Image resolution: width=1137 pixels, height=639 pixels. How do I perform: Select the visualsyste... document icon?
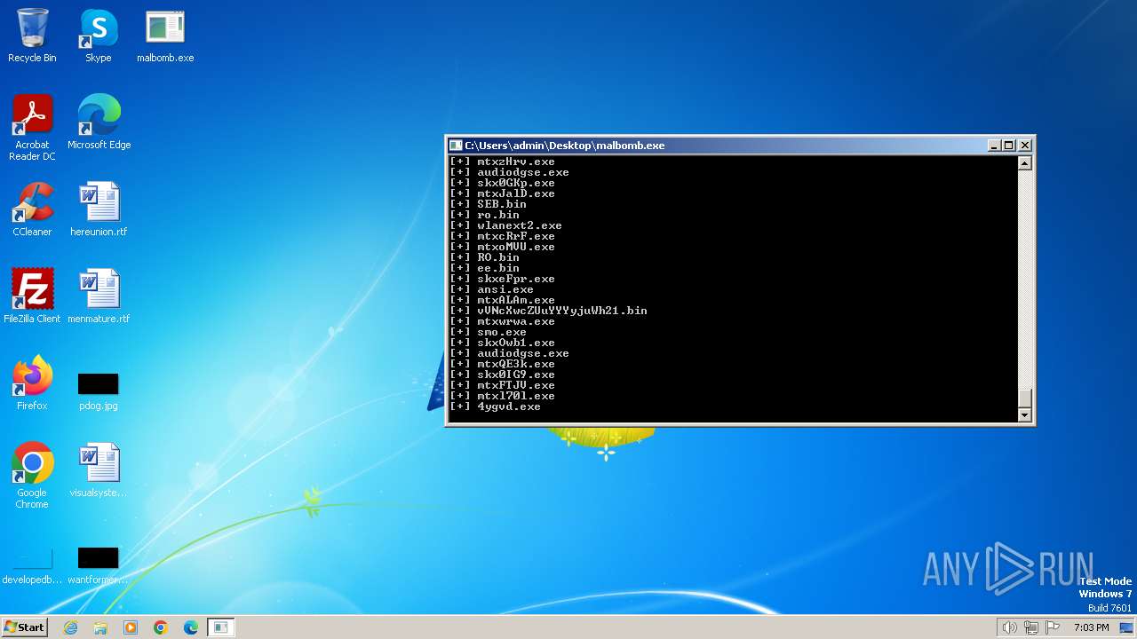[99, 470]
